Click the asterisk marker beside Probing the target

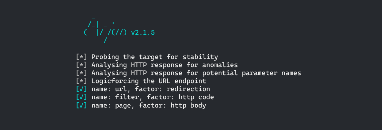(x=81, y=57)
